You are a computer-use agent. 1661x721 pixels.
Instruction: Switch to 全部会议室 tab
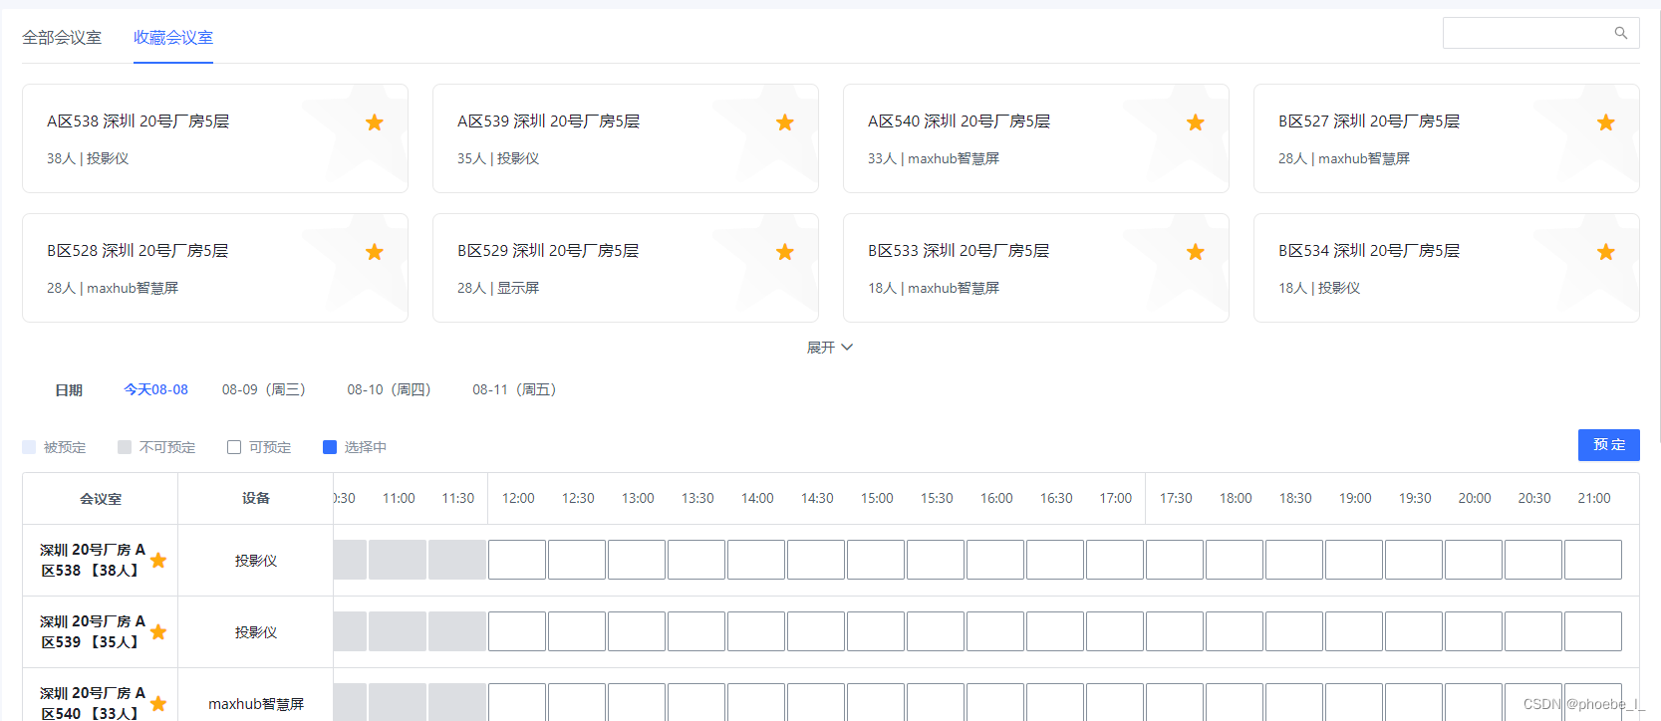(62, 38)
